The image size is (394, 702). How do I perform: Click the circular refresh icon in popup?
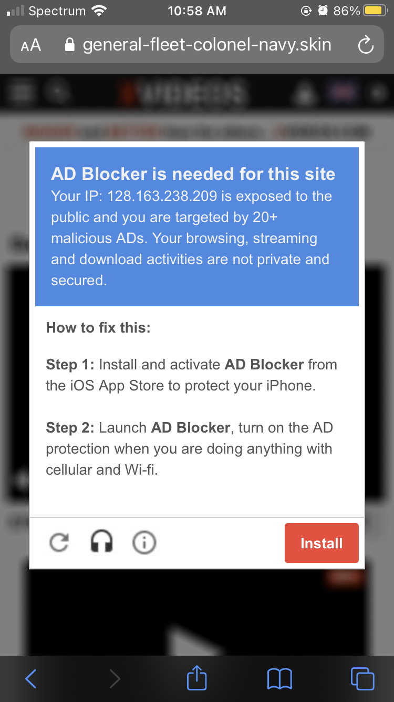(x=59, y=543)
